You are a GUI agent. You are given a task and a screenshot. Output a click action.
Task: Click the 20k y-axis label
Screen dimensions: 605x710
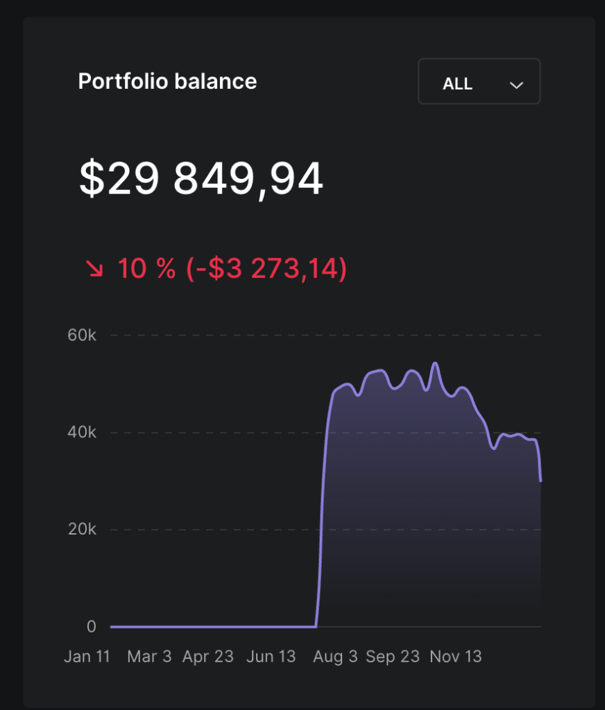[82, 530]
